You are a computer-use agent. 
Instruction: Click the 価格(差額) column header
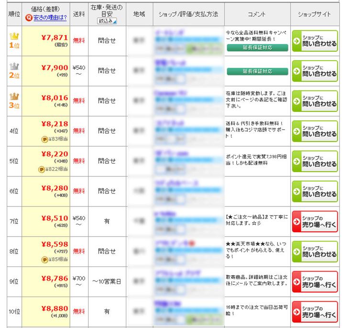[x=45, y=9]
